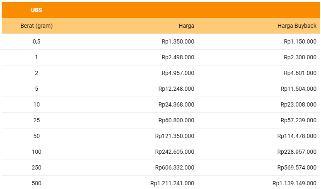
Task: Click the Harga column header
Action: 186,26
